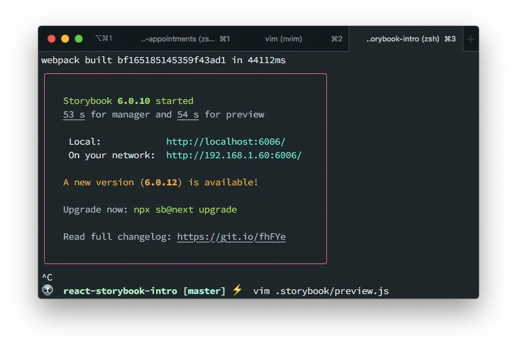Click the green zoom window button
This screenshot has width=517, height=349.
tap(79, 39)
